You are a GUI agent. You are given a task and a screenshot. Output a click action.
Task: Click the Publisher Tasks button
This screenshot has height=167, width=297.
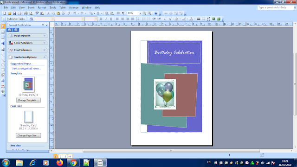[x=14, y=19]
